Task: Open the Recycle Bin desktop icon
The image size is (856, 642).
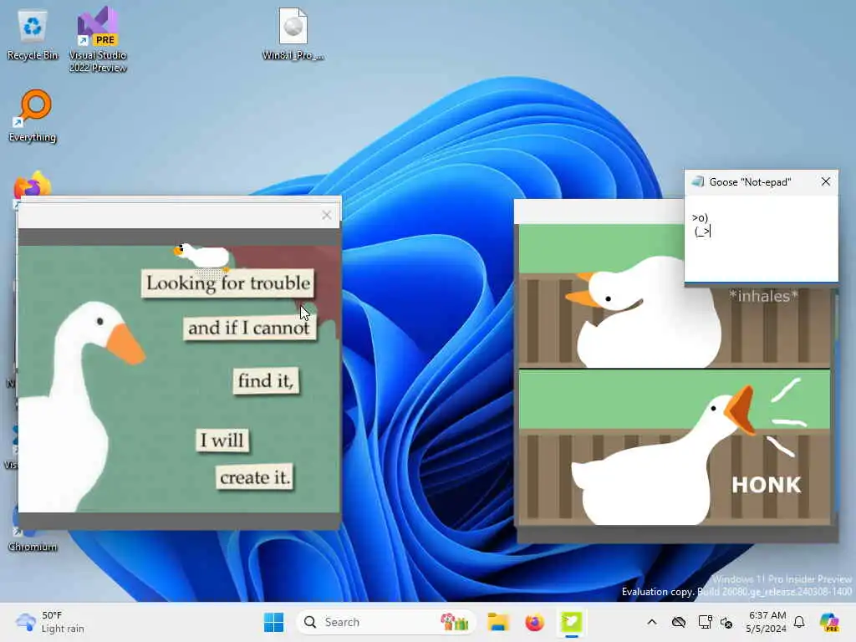Action: click(33, 35)
